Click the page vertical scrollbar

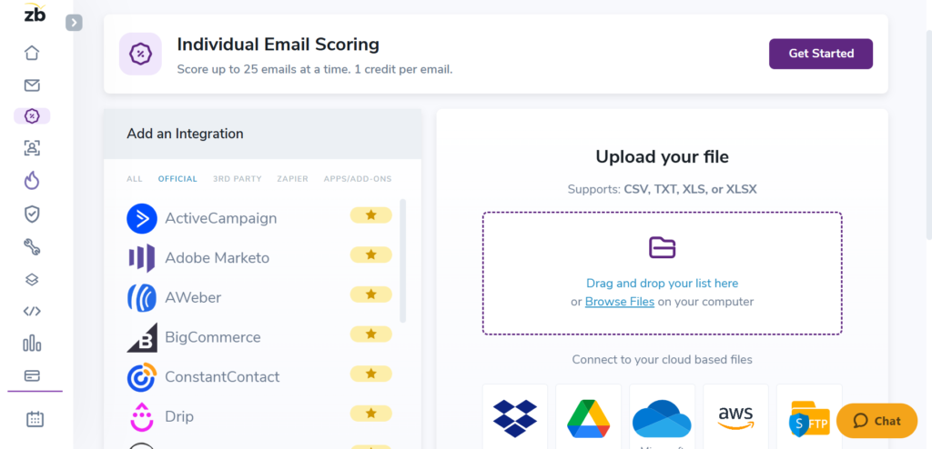coord(927,135)
